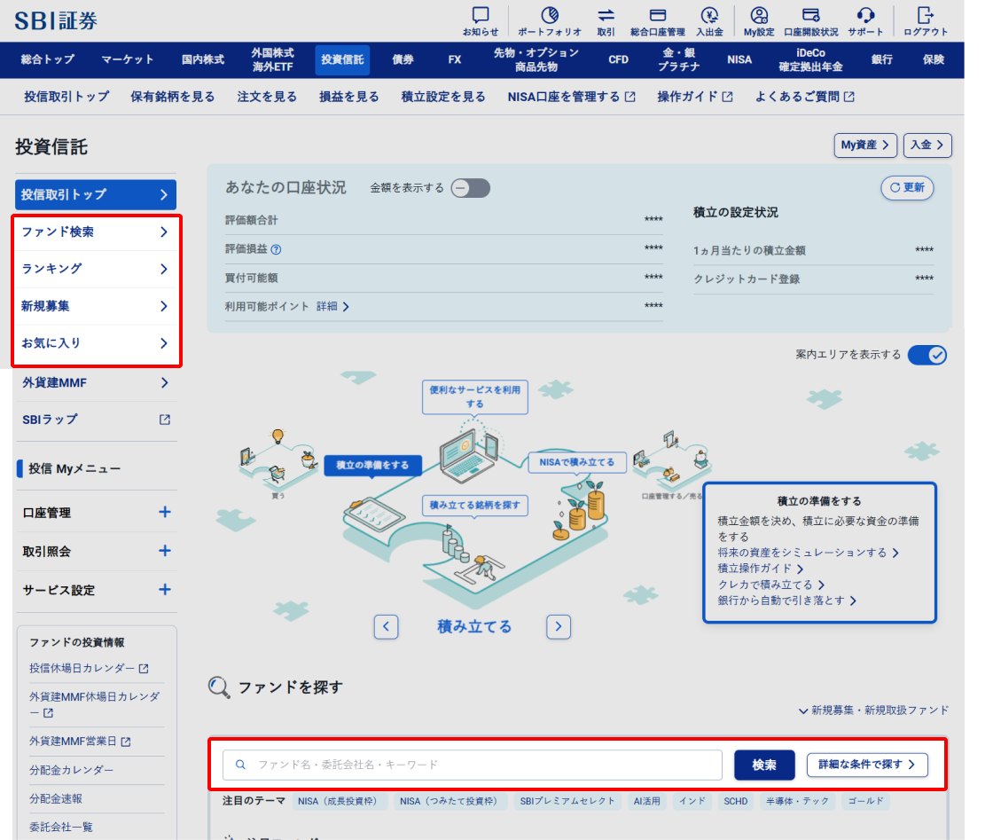
Task: Open ファンド検索 in sidebar
Action: 95,232
